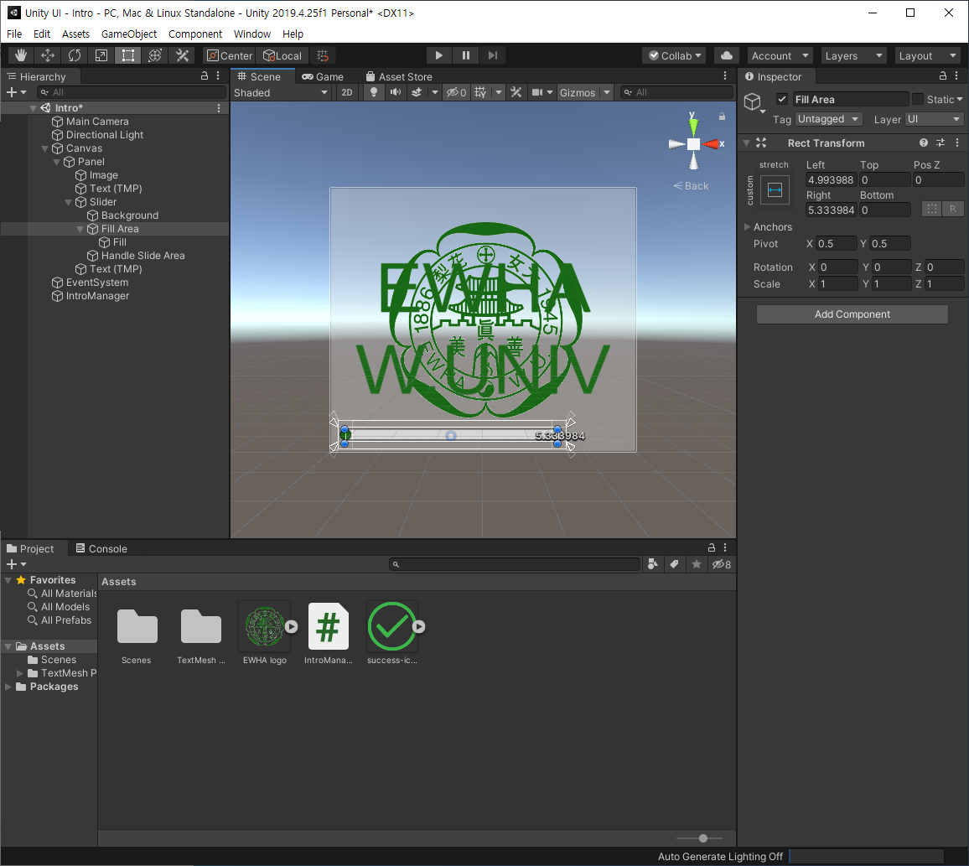Screen dimensions: 969x866
Task: Toggle scene audio speaker icon
Action: click(x=395, y=92)
